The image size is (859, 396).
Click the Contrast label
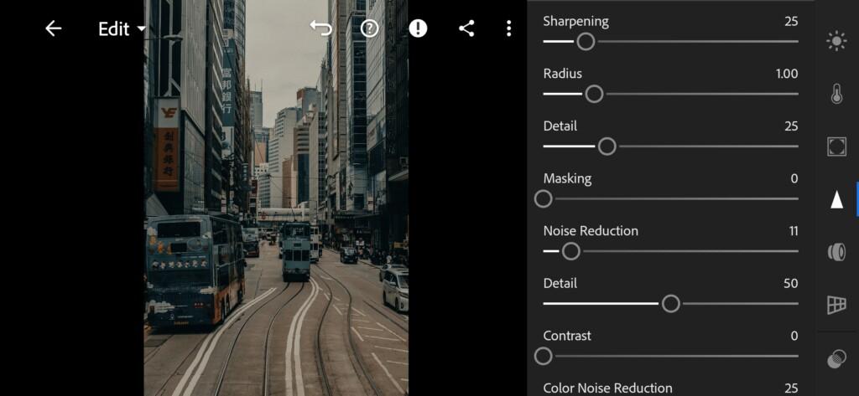coord(567,336)
